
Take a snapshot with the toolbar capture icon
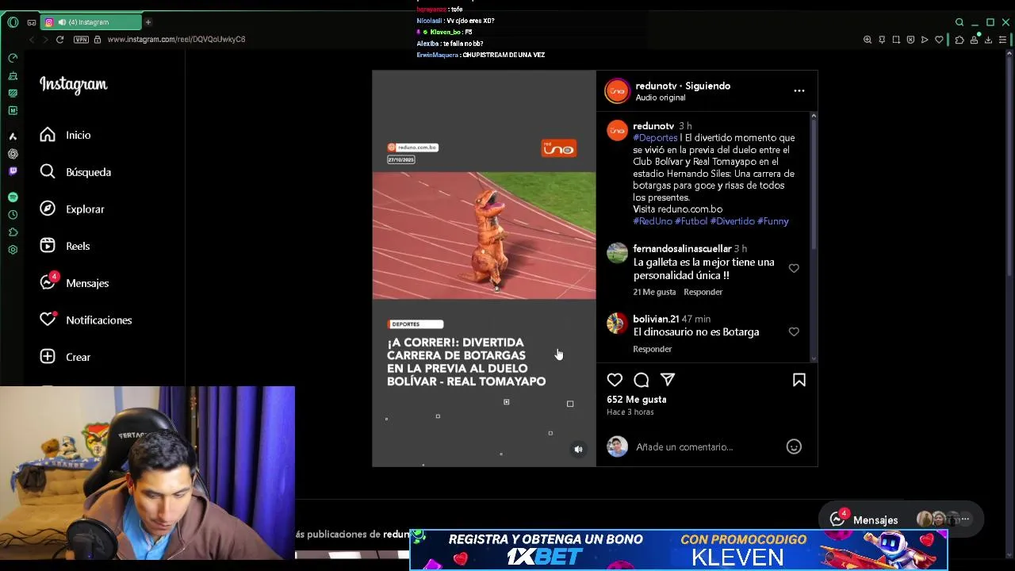point(896,40)
